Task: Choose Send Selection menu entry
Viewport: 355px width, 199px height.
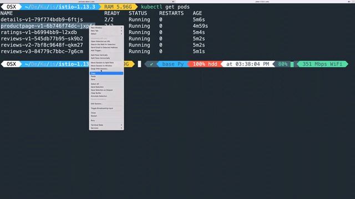Action: [106, 87]
